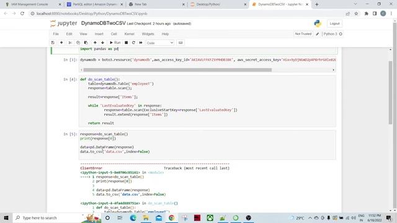Viewport: 397px width, 223px height.
Task: Open Microsoft Edge from taskbar
Action: (133, 217)
